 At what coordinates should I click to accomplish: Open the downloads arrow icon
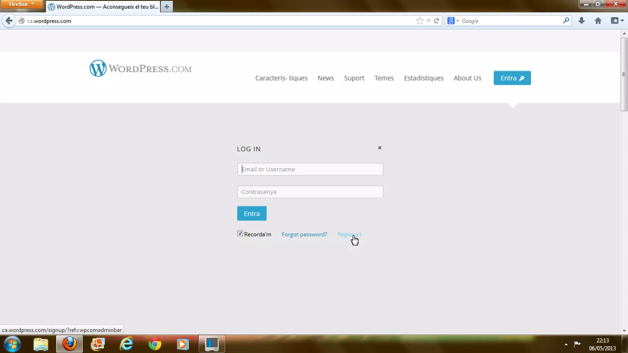coord(581,21)
